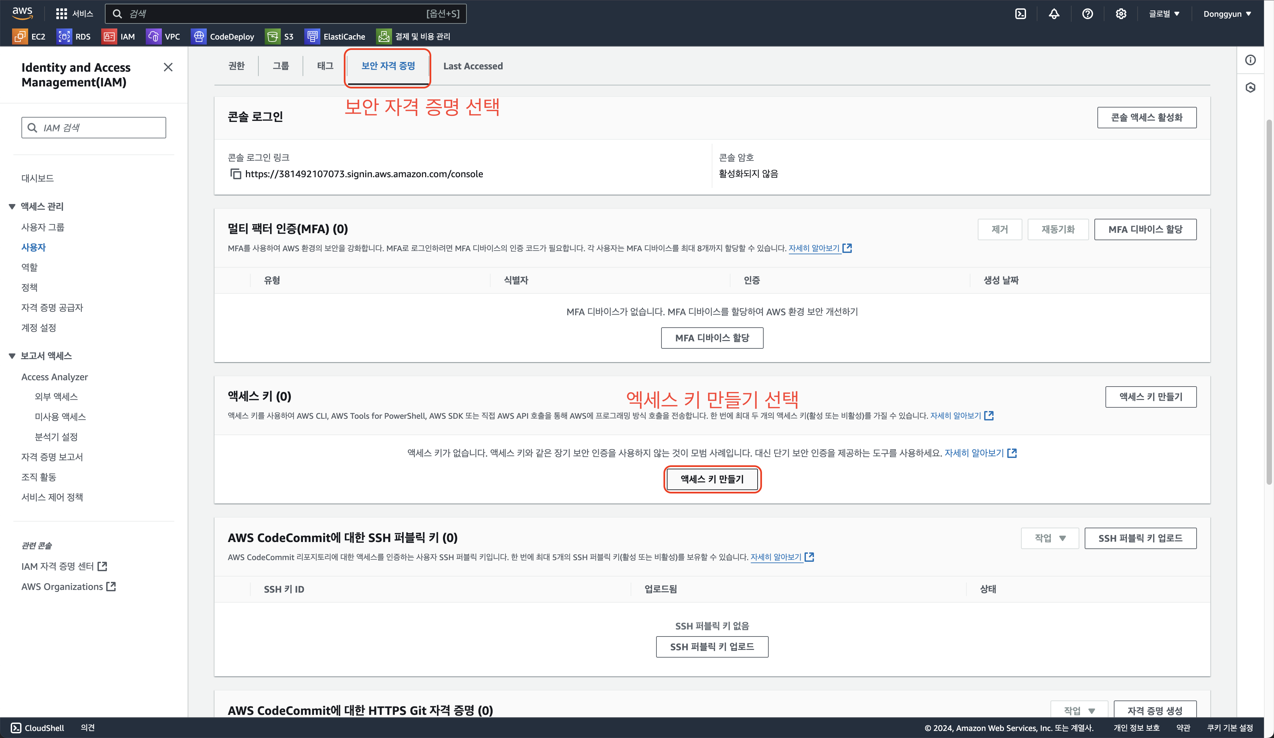The image size is (1274, 738).
Task: Collapse the 보고서 액세스 section
Action: pyautogui.click(x=12, y=356)
